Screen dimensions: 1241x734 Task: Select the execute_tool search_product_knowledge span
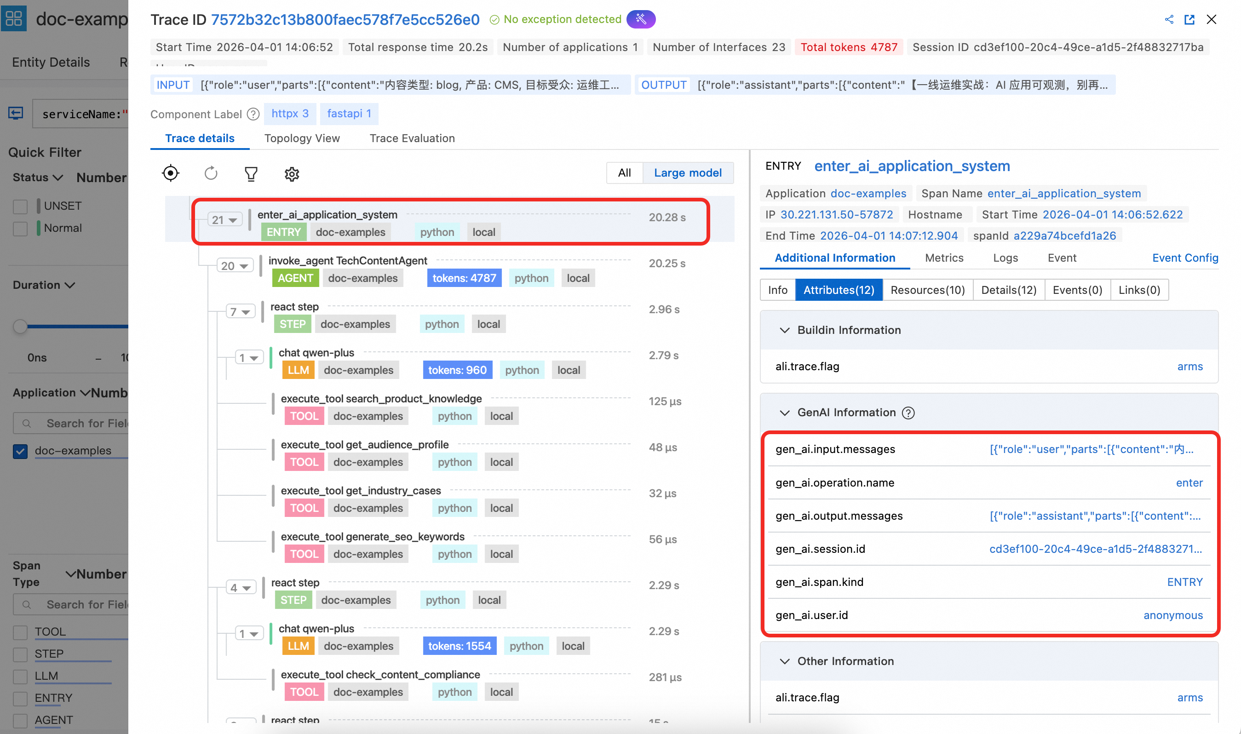click(x=381, y=399)
